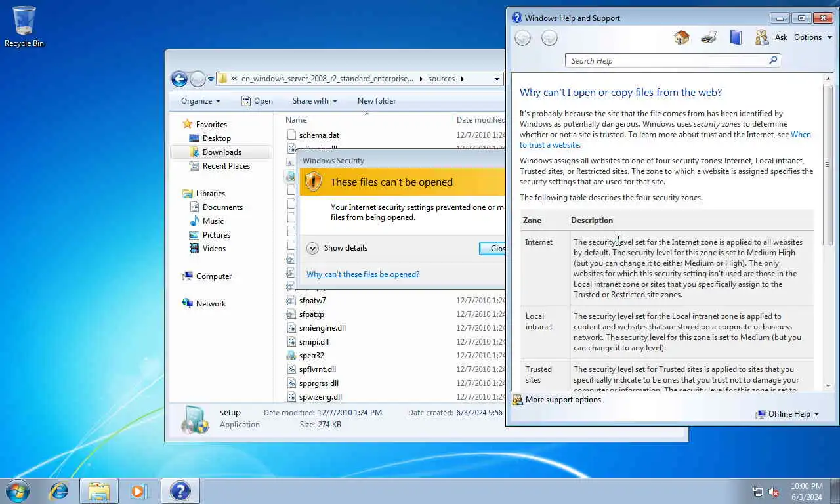
Task: Click the More support options icon
Action: point(517,400)
